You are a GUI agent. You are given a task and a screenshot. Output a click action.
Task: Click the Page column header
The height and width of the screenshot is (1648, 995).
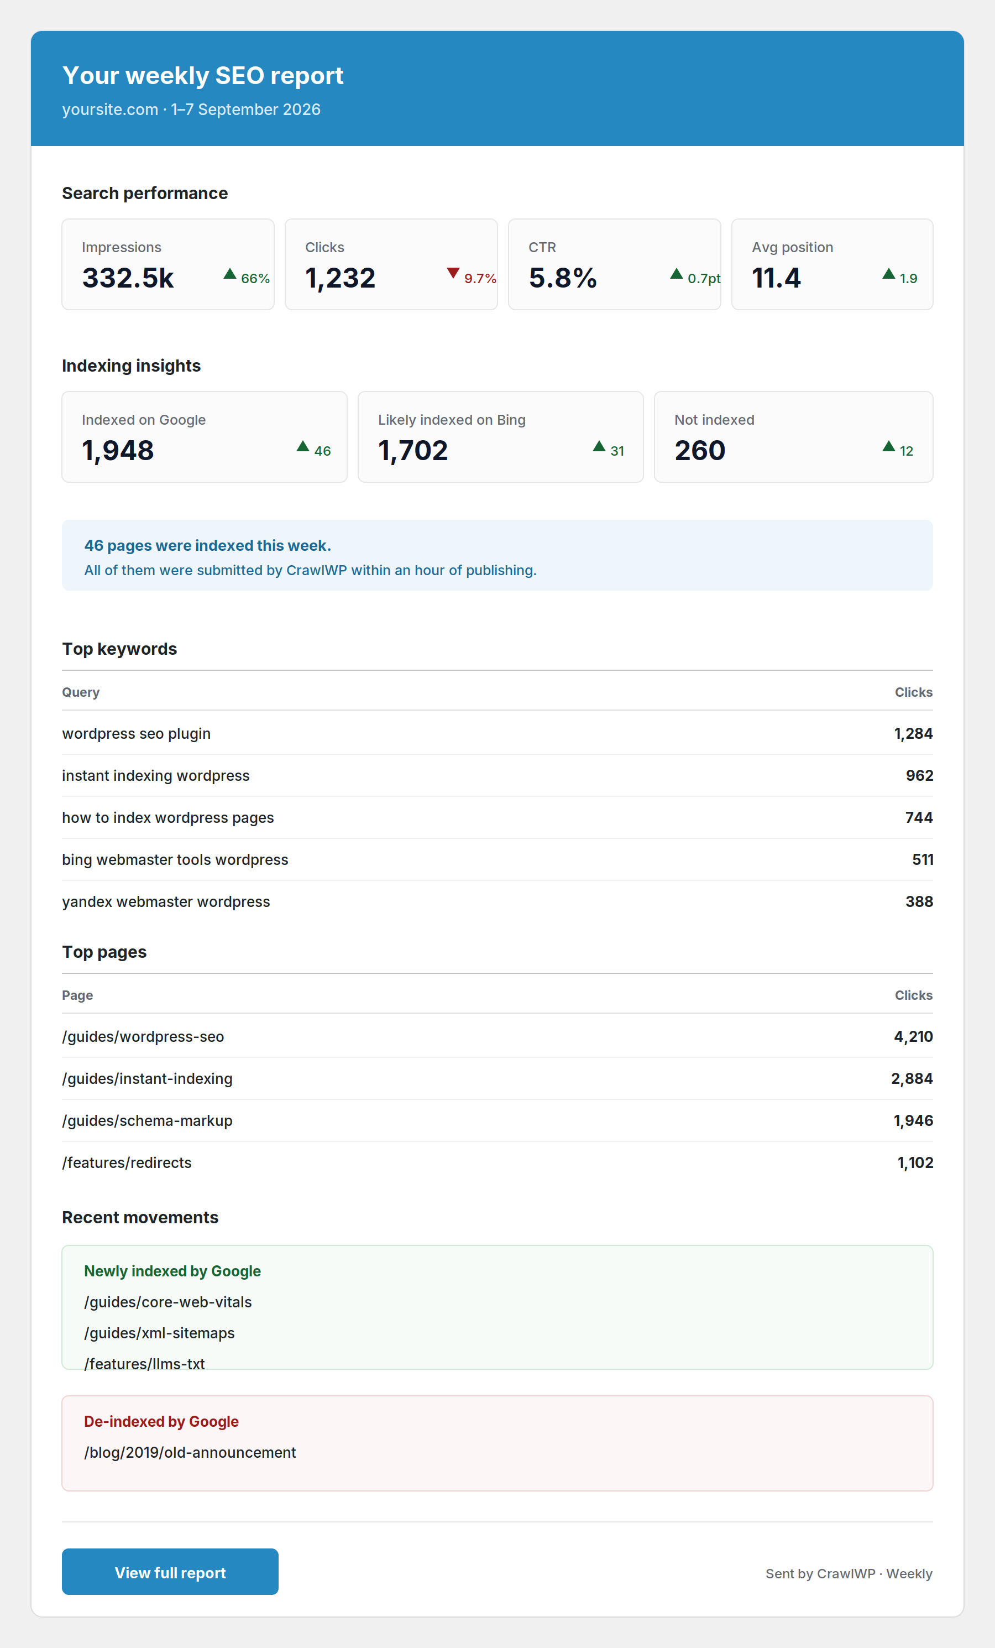[x=77, y=995]
